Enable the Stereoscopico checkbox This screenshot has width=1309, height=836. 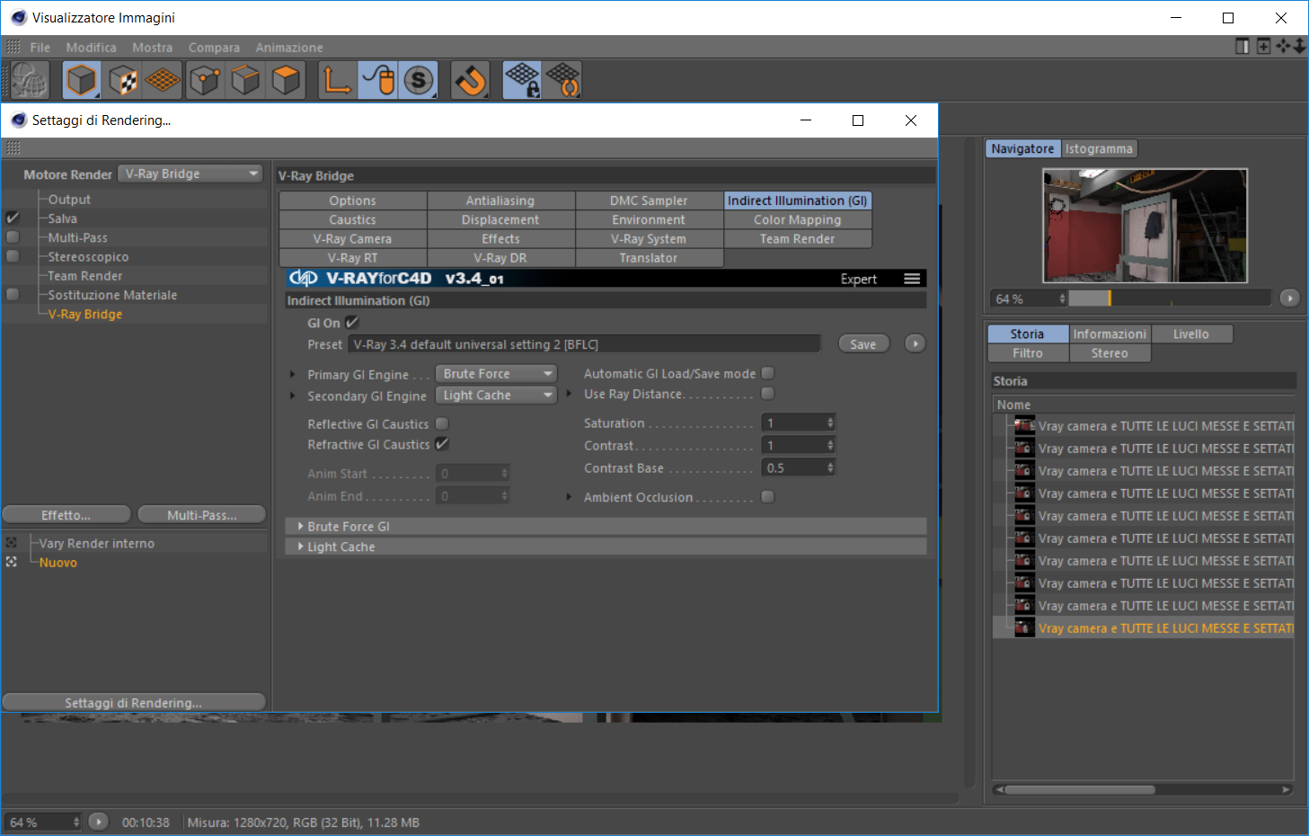pyautogui.click(x=13, y=256)
